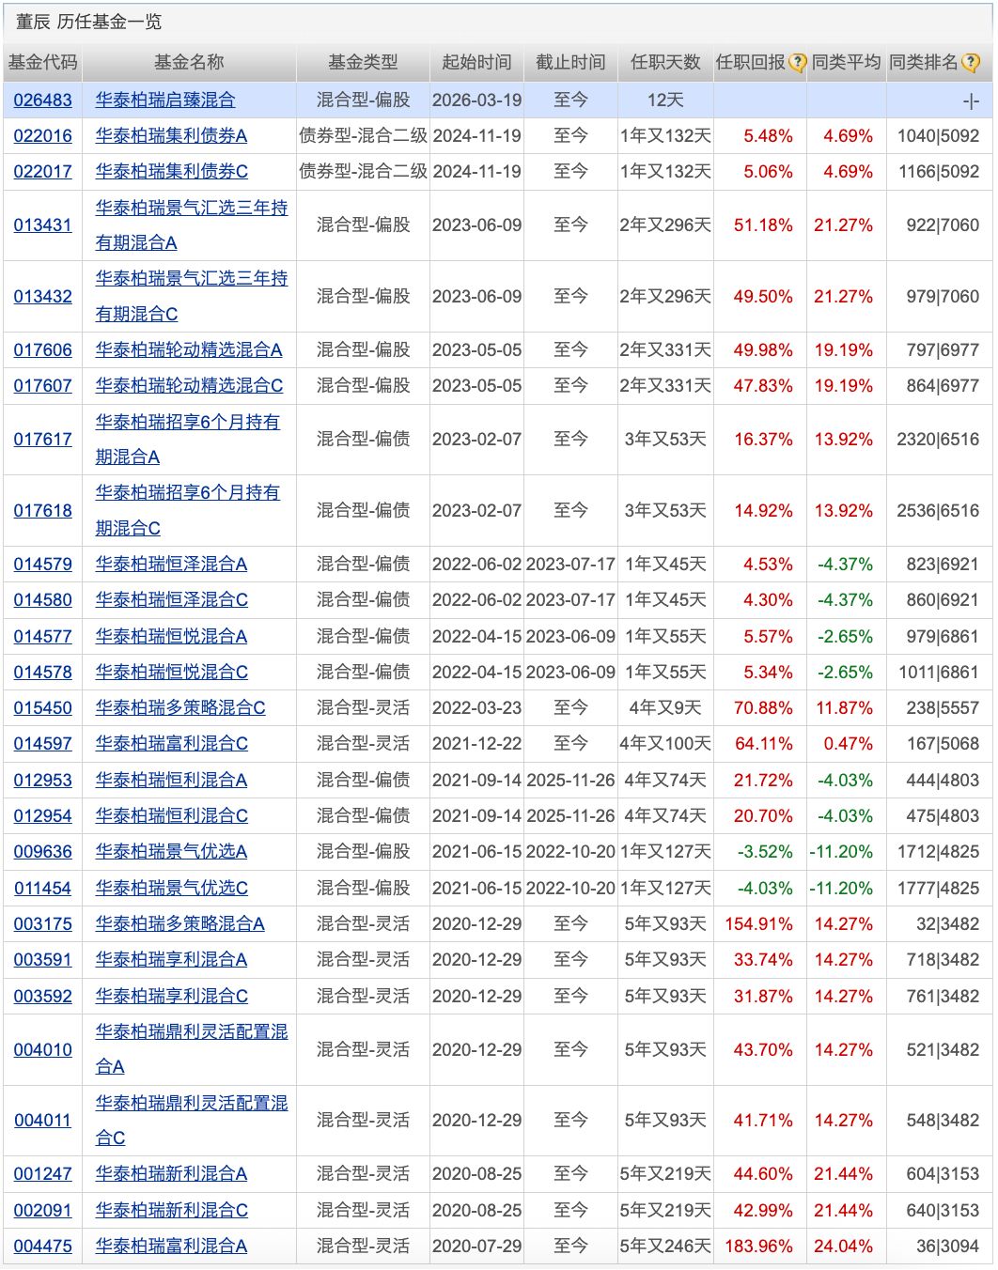Open 华泰柏瑞恒悦混合A fund link
This screenshot has height=1270, width=998.
(x=171, y=637)
